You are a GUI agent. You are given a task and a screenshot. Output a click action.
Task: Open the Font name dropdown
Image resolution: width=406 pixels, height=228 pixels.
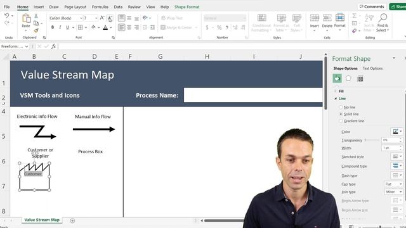pyautogui.click(x=81, y=18)
